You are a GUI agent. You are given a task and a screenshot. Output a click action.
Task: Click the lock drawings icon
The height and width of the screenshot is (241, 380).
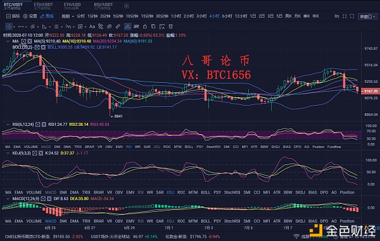coord(145,27)
